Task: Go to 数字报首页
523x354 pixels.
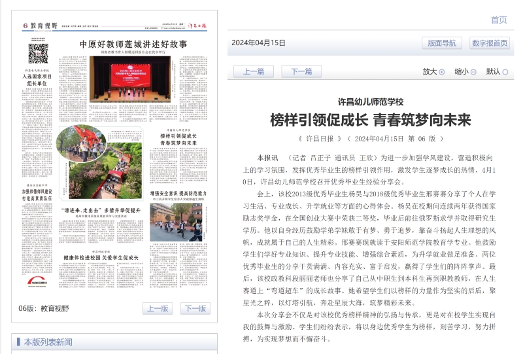Action: pyautogui.click(x=489, y=43)
